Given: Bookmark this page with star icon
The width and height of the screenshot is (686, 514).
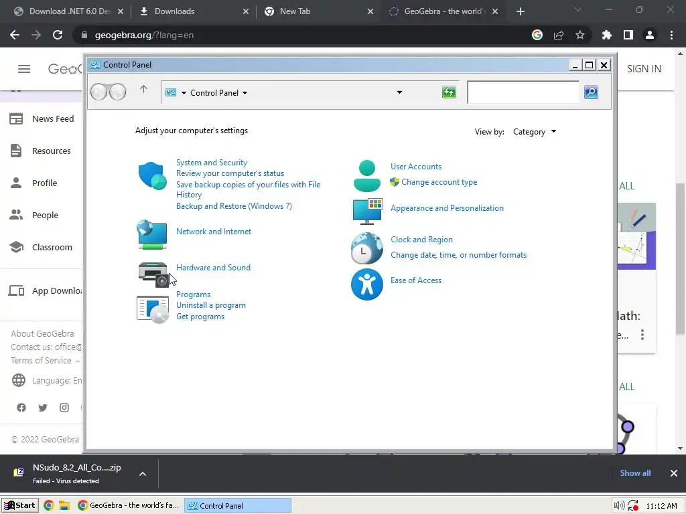Looking at the screenshot, I should (x=580, y=35).
